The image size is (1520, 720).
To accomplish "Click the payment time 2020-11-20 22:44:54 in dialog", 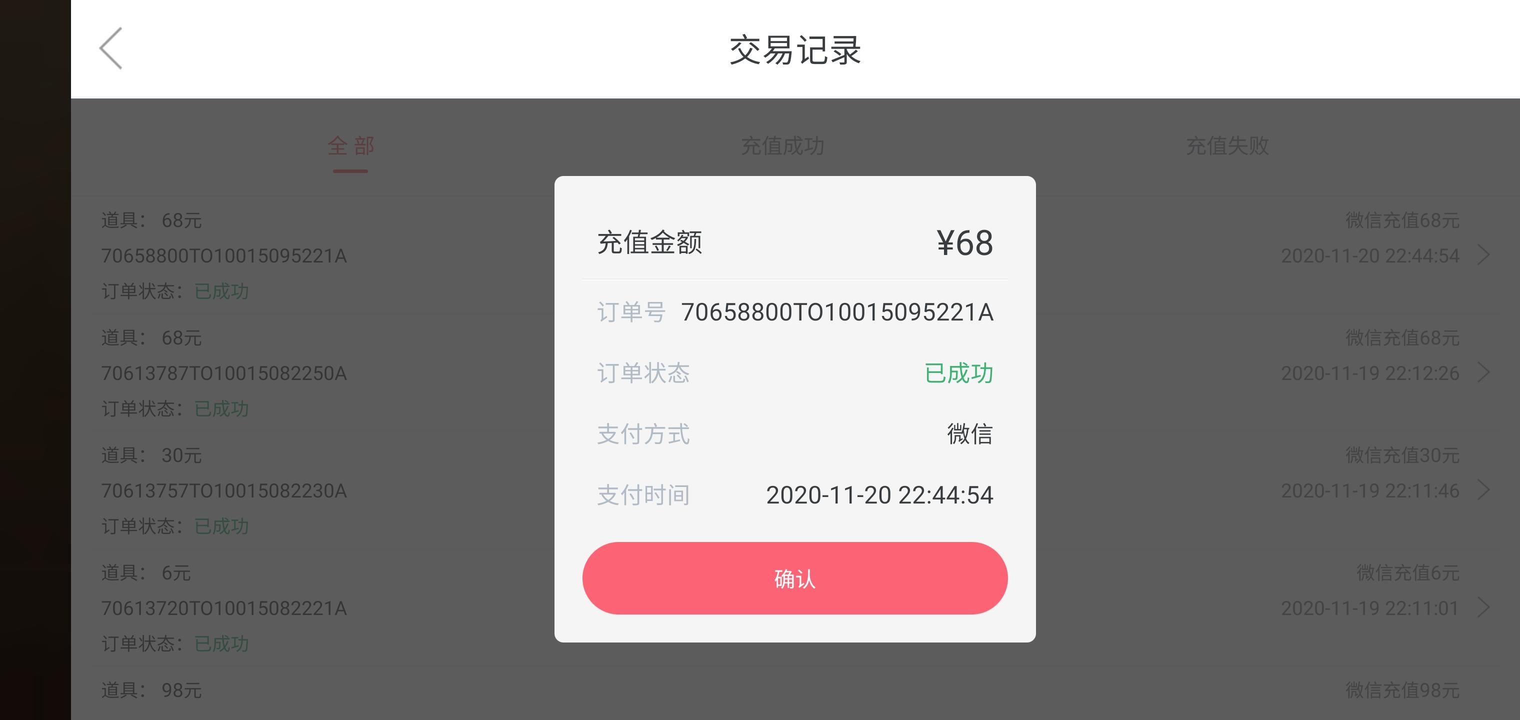I will (880, 495).
